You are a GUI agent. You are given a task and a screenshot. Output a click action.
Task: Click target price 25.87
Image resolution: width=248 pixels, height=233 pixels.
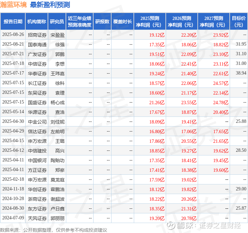pyautogui.click(x=241, y=208)
